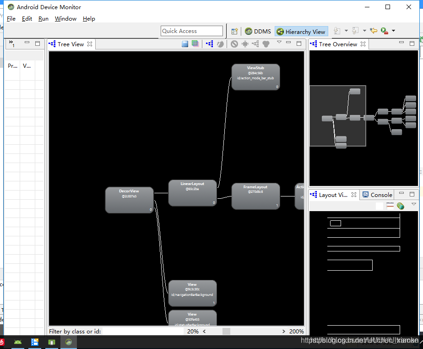Select the Tree View tab

(70, 44)
